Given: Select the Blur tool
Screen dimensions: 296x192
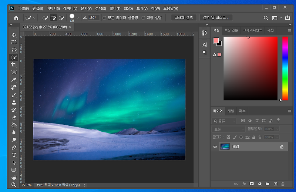Looking at the screenshot, I should point(14,132).
